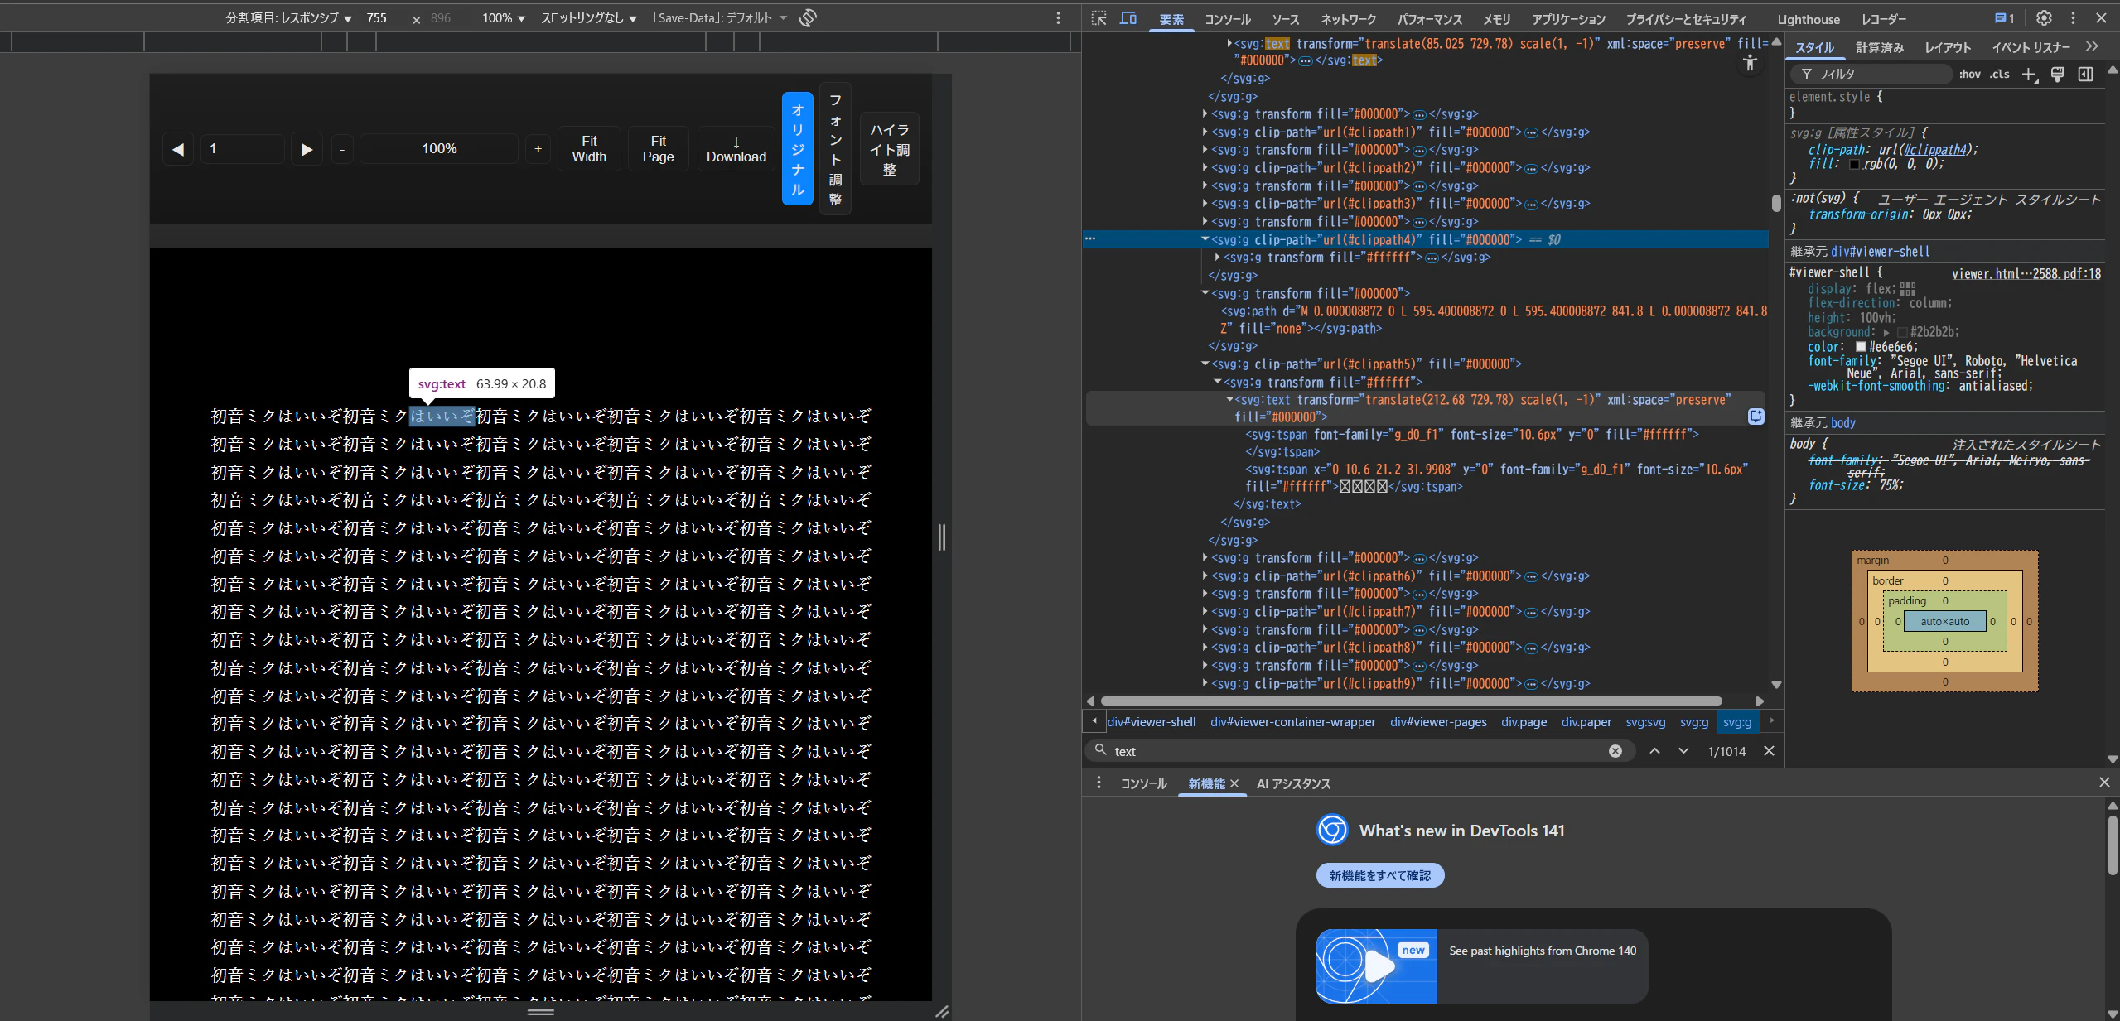Image resolution: width=2120 pixels, height=1021 pixels.
Task: Open the Lighthouse tab
Action: pos(1809,19)
